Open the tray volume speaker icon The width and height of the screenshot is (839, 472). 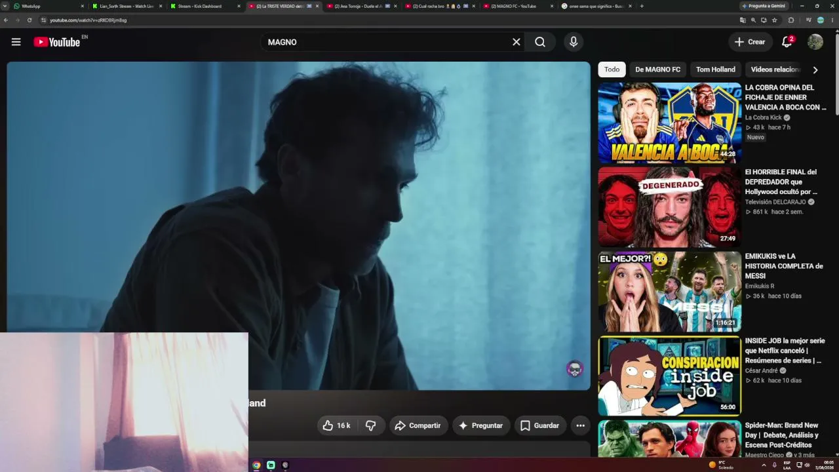807,465
